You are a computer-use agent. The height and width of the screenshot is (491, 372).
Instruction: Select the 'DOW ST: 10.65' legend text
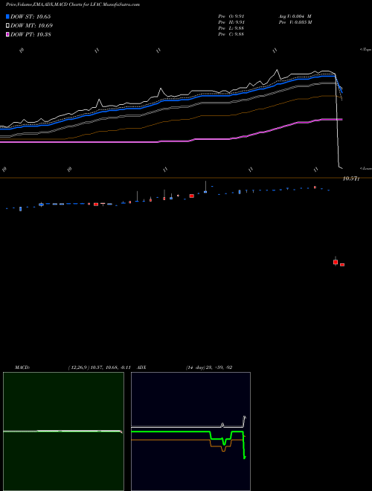pyautogui.click(x=31, y=16)
